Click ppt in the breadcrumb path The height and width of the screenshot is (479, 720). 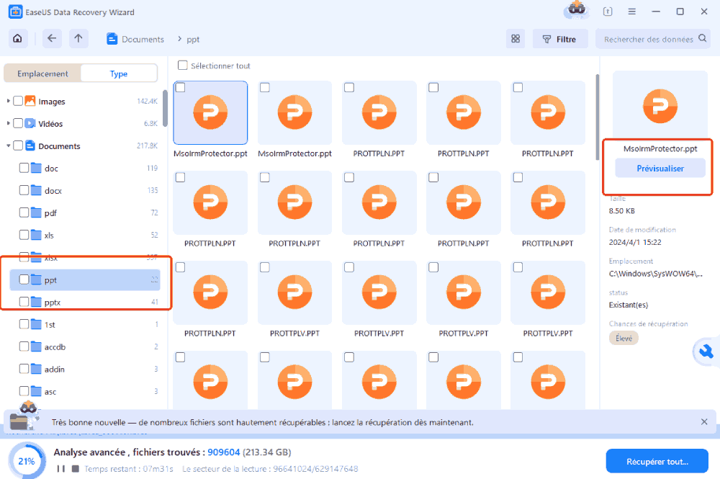pos(193,40)
